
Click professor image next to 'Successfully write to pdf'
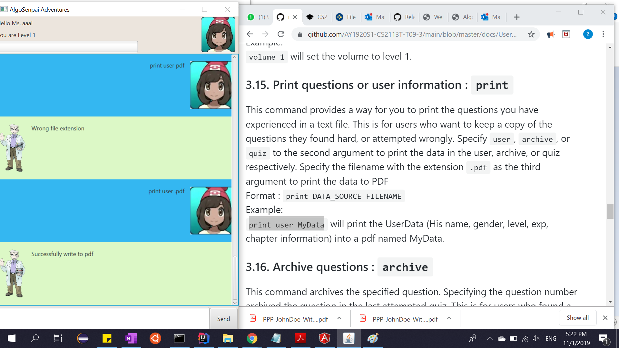[x=13, y=274]
